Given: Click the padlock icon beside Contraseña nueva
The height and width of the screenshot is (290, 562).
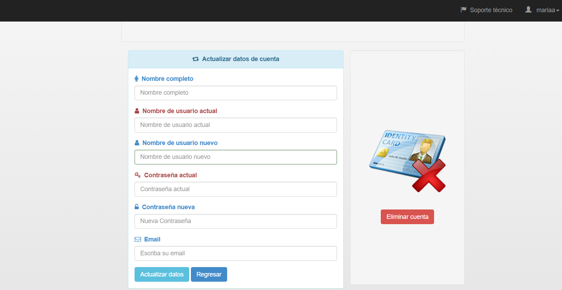Looking at the screenshot, I should (x=137, y=207).
